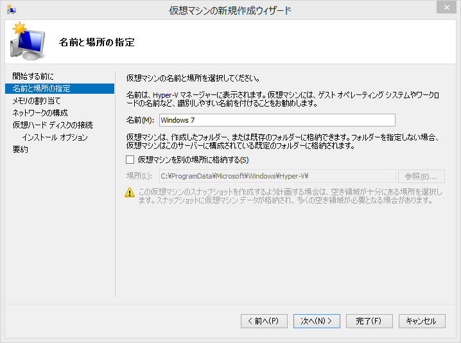This screenshot has width=461, height=343.
Task: Click the 前へ(P) back button
Action: (264, 321)
